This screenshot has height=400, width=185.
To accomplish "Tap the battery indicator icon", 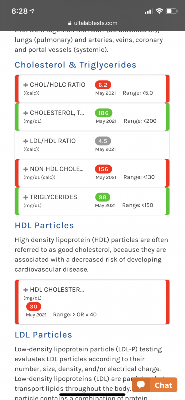I will (x=171, y=11).
